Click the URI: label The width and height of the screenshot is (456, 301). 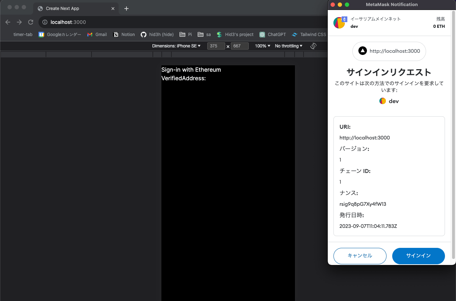(345, 127)
